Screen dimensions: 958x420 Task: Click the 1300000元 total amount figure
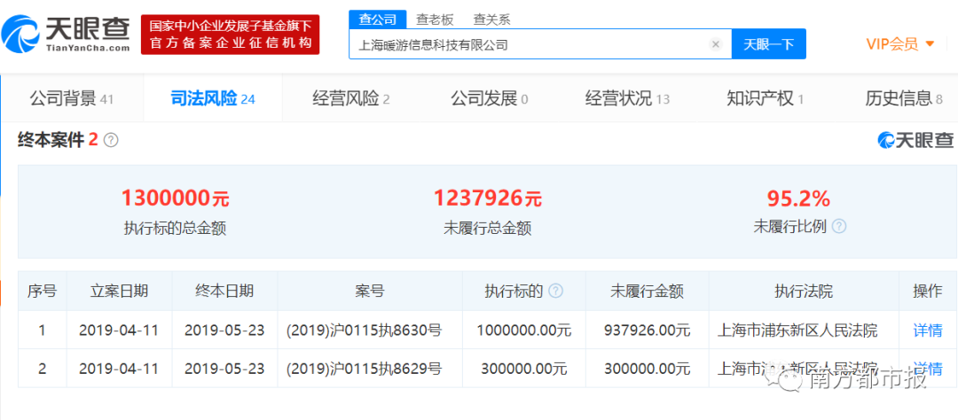pyautogui.click(x=176, y=198)
